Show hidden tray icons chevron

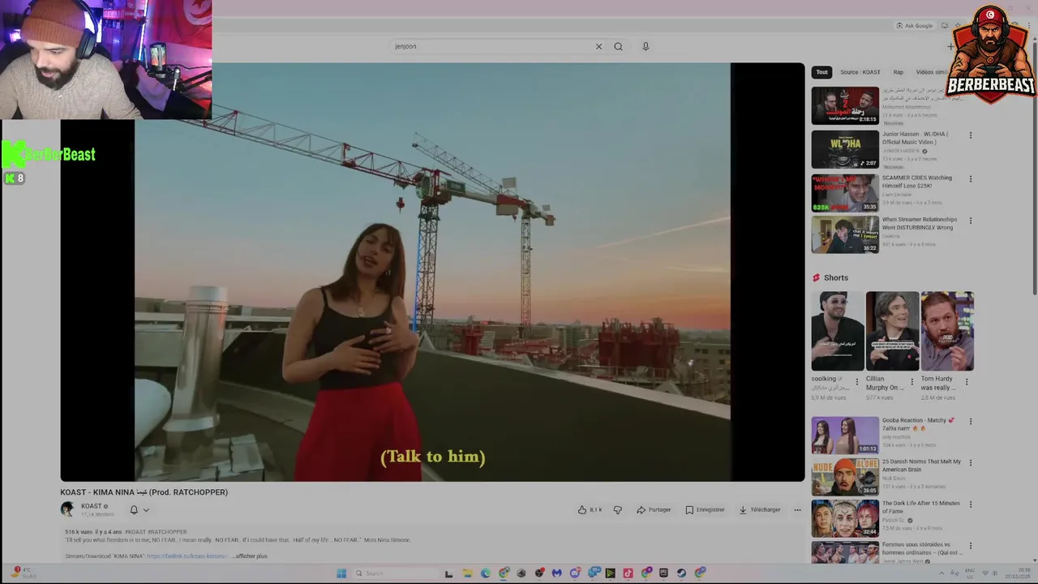pos(941,573)
